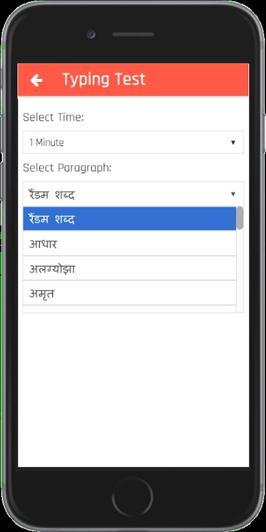Click the arrow on the paragraph selector
Screen dimensions: 266x532
pyautogui.click(x=233, y=194)
